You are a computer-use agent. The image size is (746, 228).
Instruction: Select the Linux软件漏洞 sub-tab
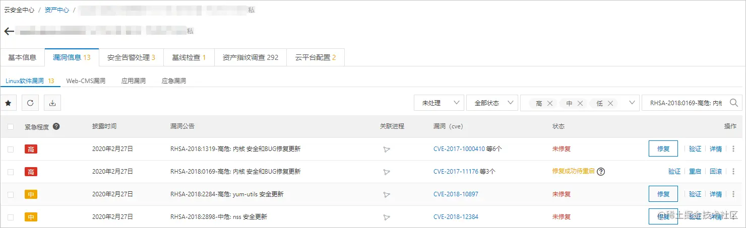click(x=30, y=81)
